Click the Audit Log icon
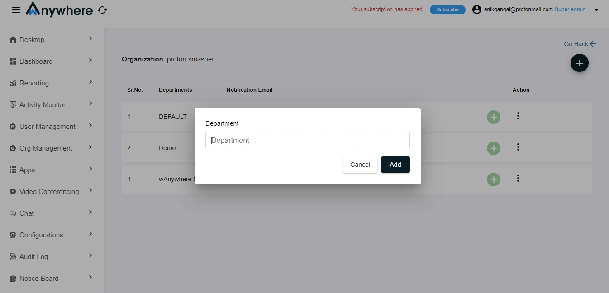 13,257
